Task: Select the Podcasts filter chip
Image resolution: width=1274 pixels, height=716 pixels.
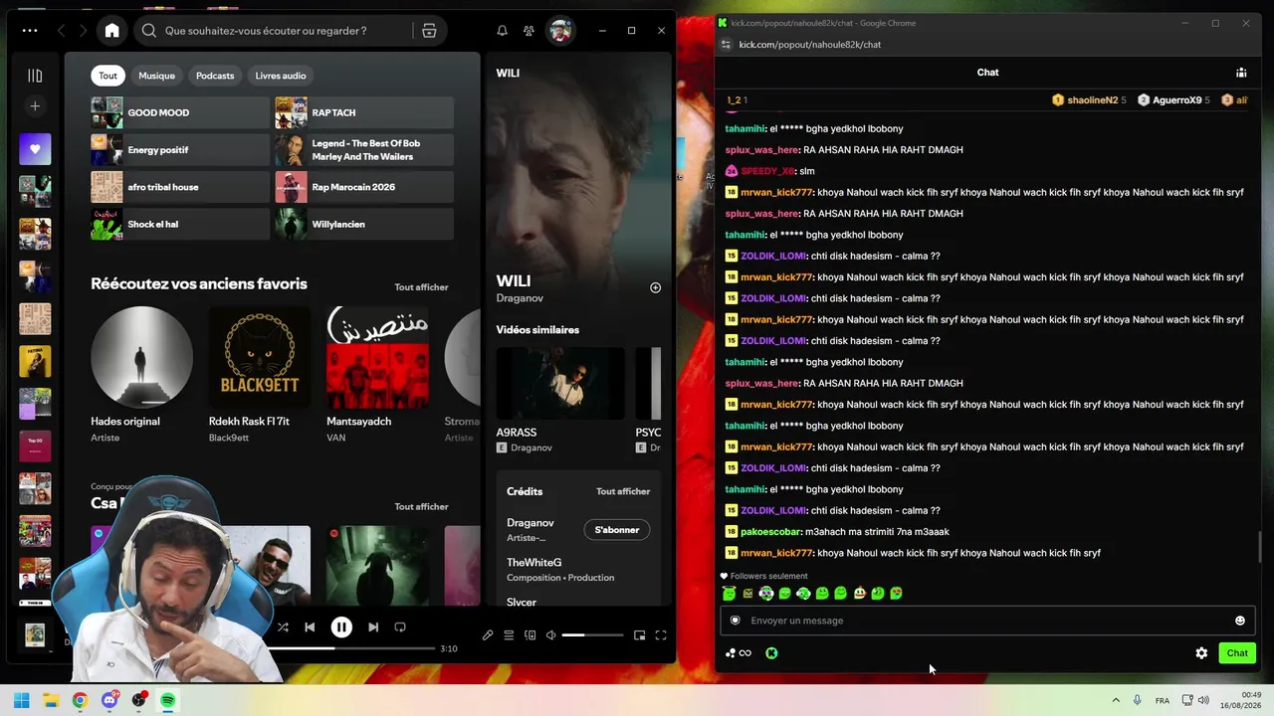Action: point(215,76)
